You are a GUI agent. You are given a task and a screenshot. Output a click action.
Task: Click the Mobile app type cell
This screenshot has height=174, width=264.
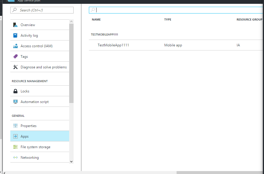(x=173, y=45)
